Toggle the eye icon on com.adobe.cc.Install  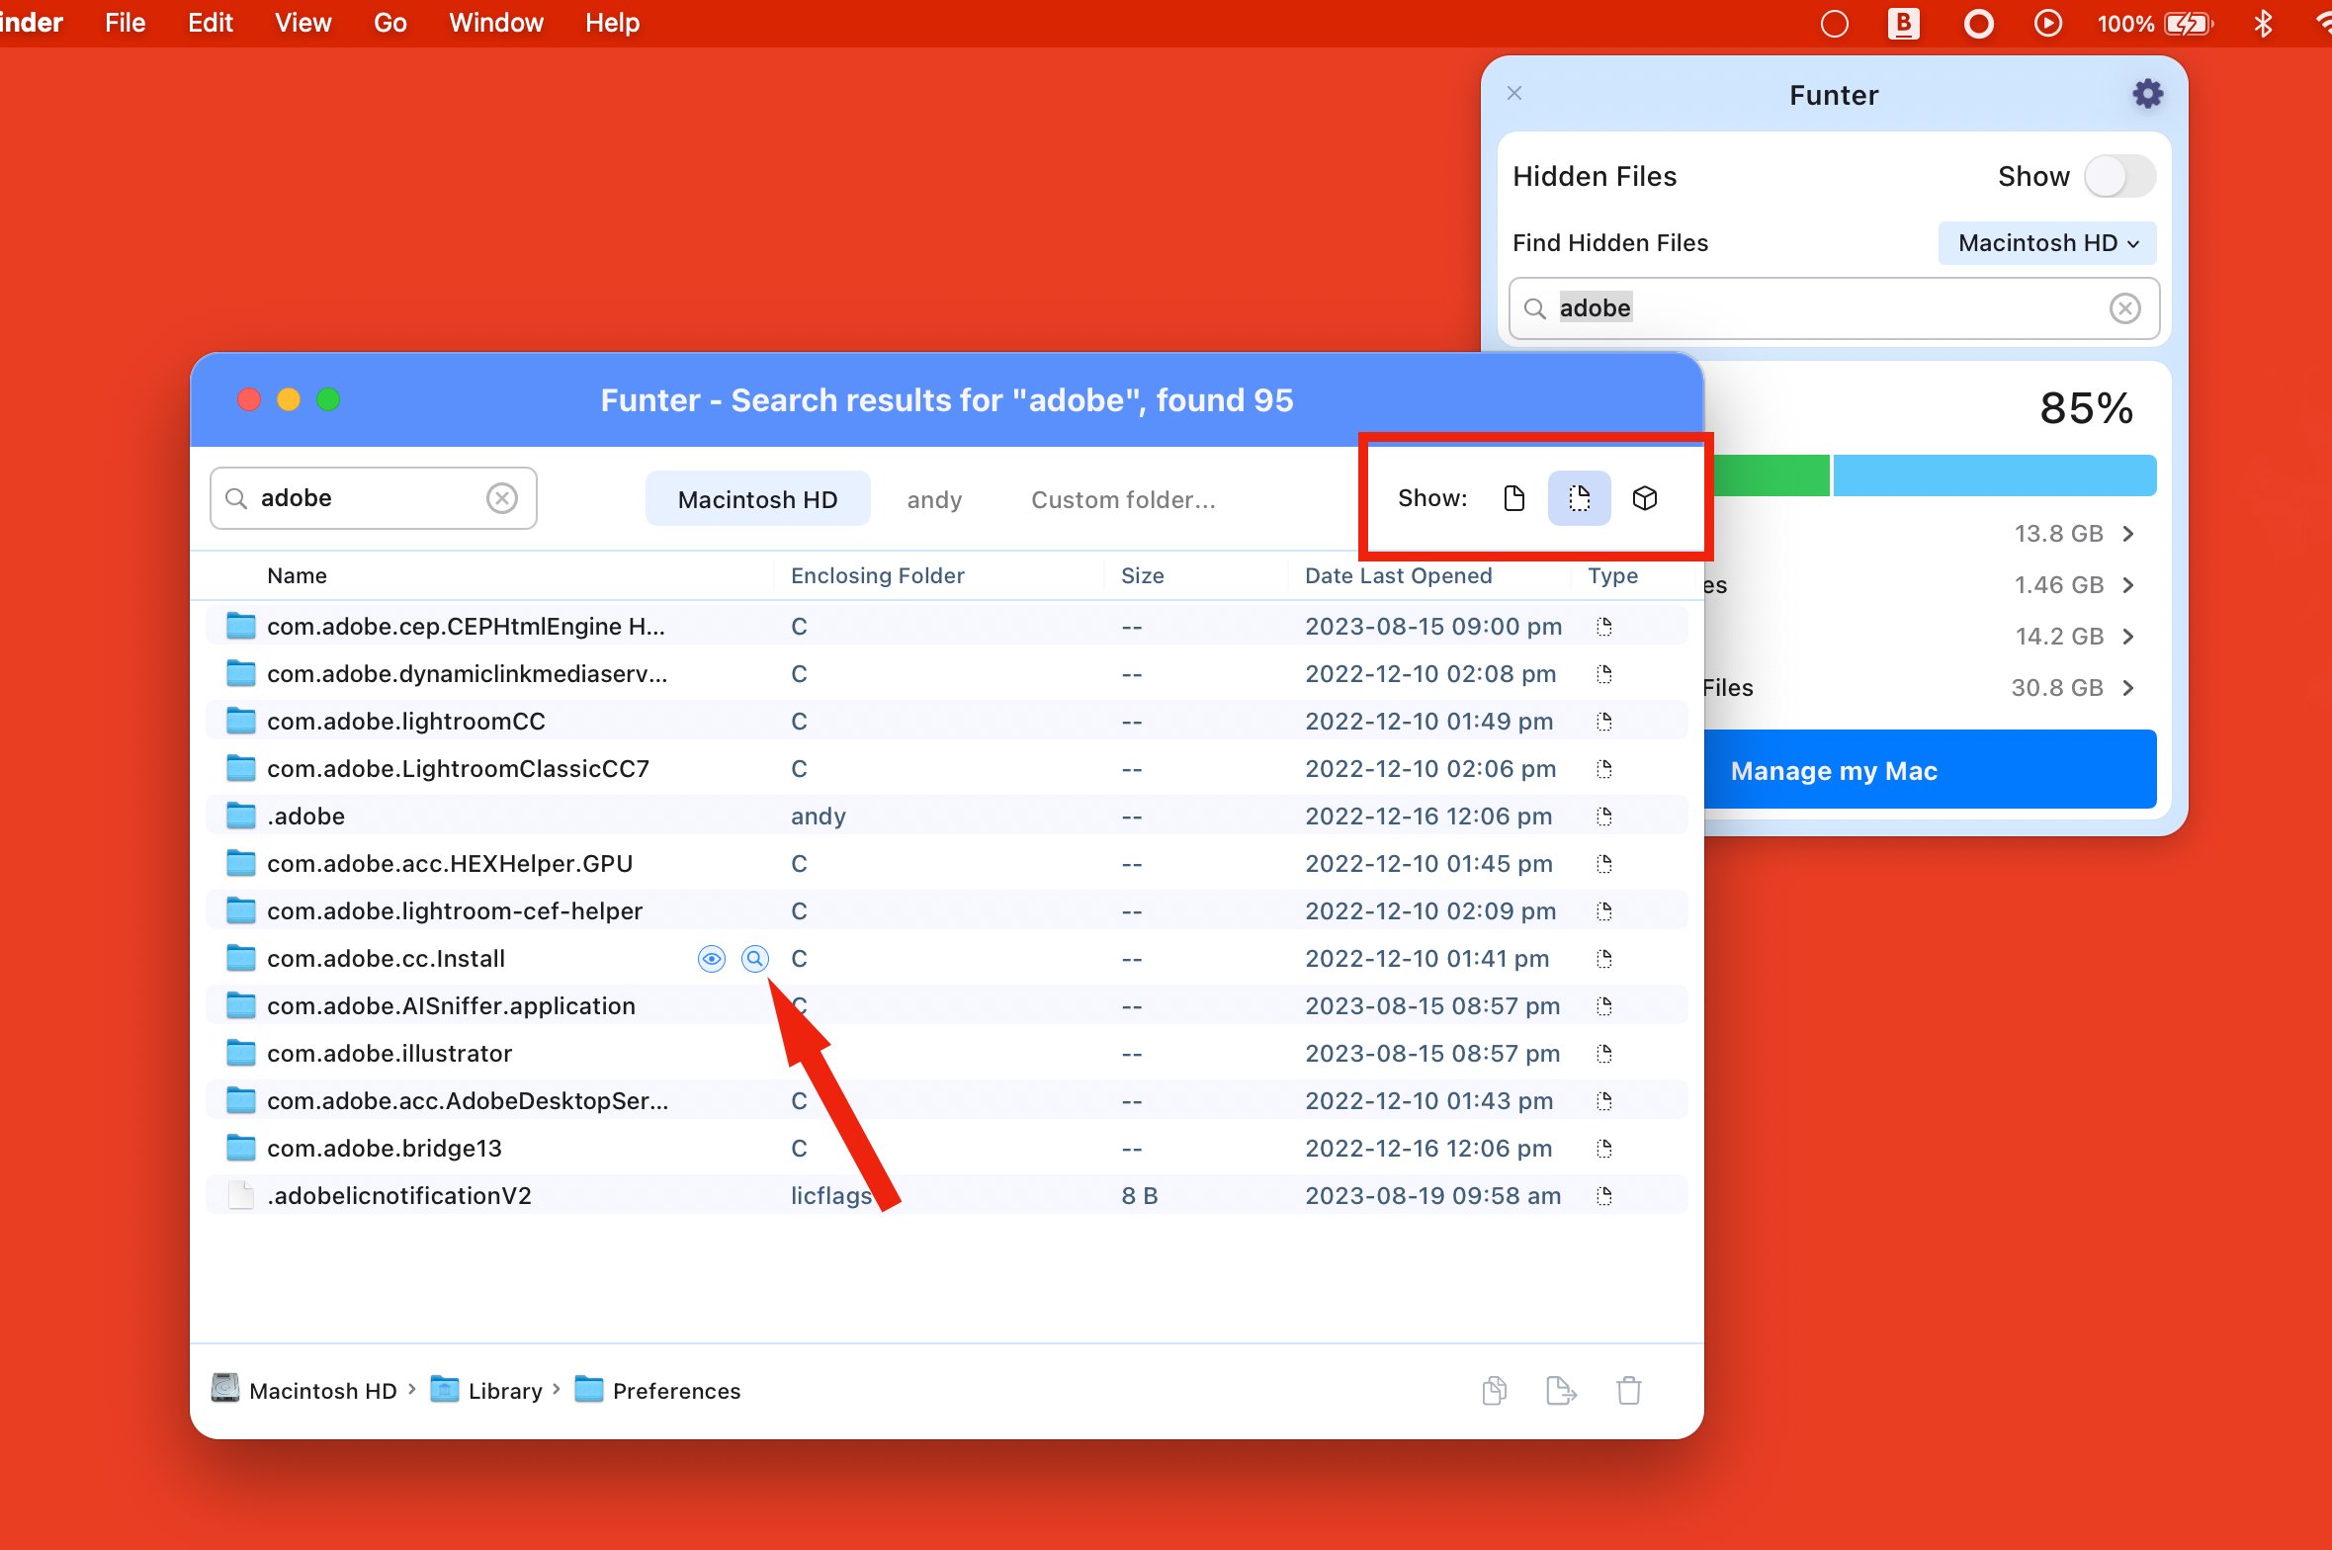coord(711,958)
